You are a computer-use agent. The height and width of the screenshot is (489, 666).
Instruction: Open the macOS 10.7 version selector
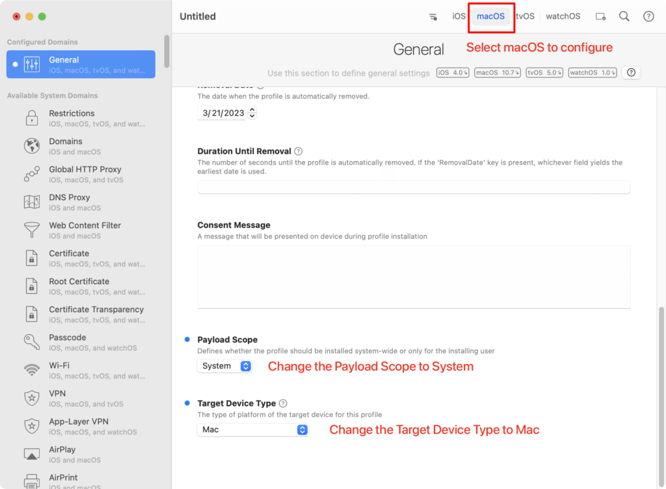(x=498, y=73)
